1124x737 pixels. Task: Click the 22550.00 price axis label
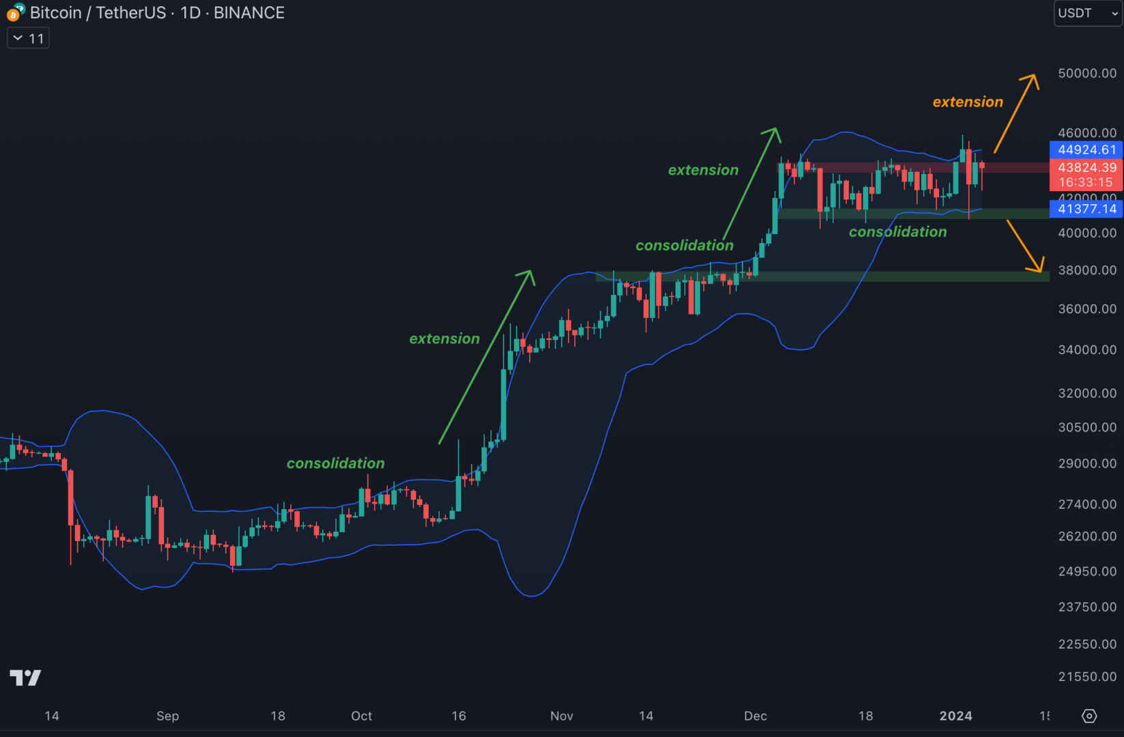pyautogui.click(x=1087, y=644)
